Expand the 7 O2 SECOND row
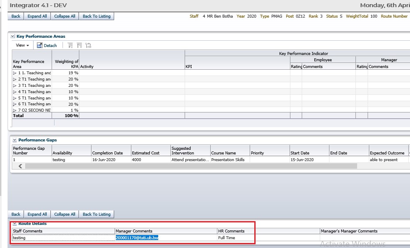 point(15,110)
